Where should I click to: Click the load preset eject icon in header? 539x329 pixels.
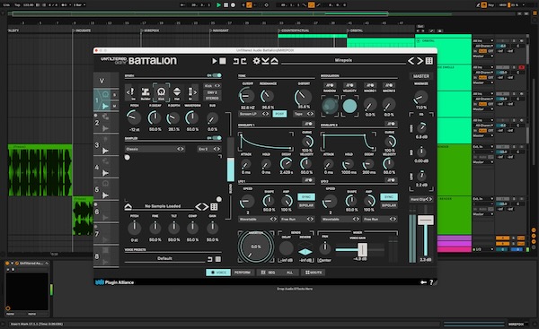click(x=274, y=61)
